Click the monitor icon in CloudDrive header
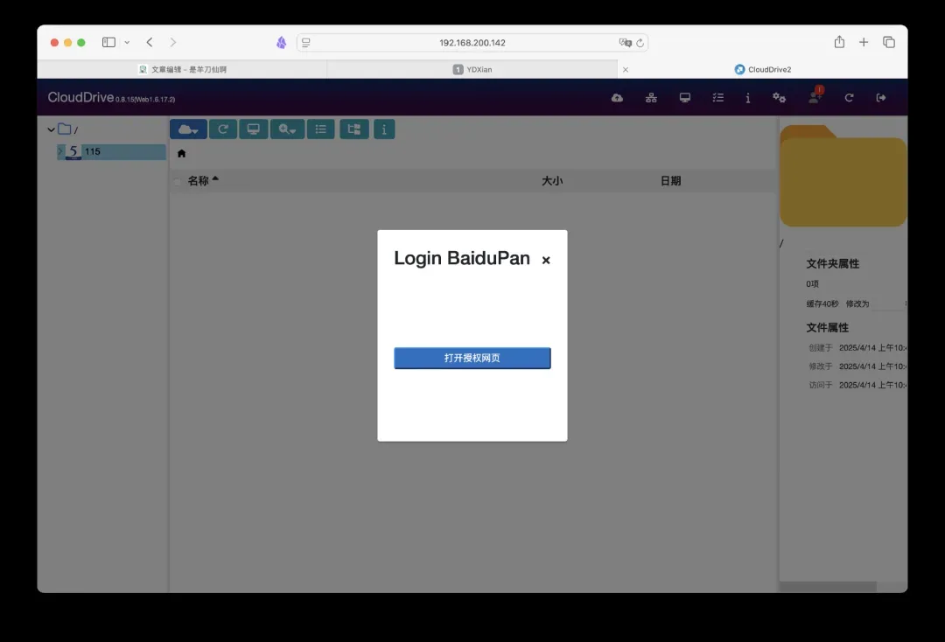 pyautogui.click(x=684, y=98)
